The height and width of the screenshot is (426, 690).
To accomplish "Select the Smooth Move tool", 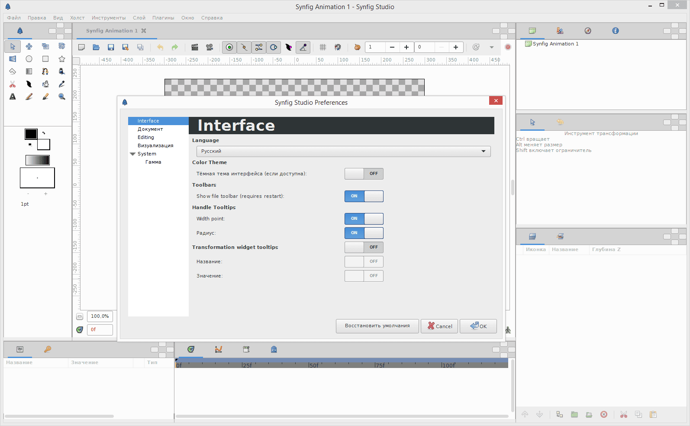I will pyautogui.click(x=29, y=46).
